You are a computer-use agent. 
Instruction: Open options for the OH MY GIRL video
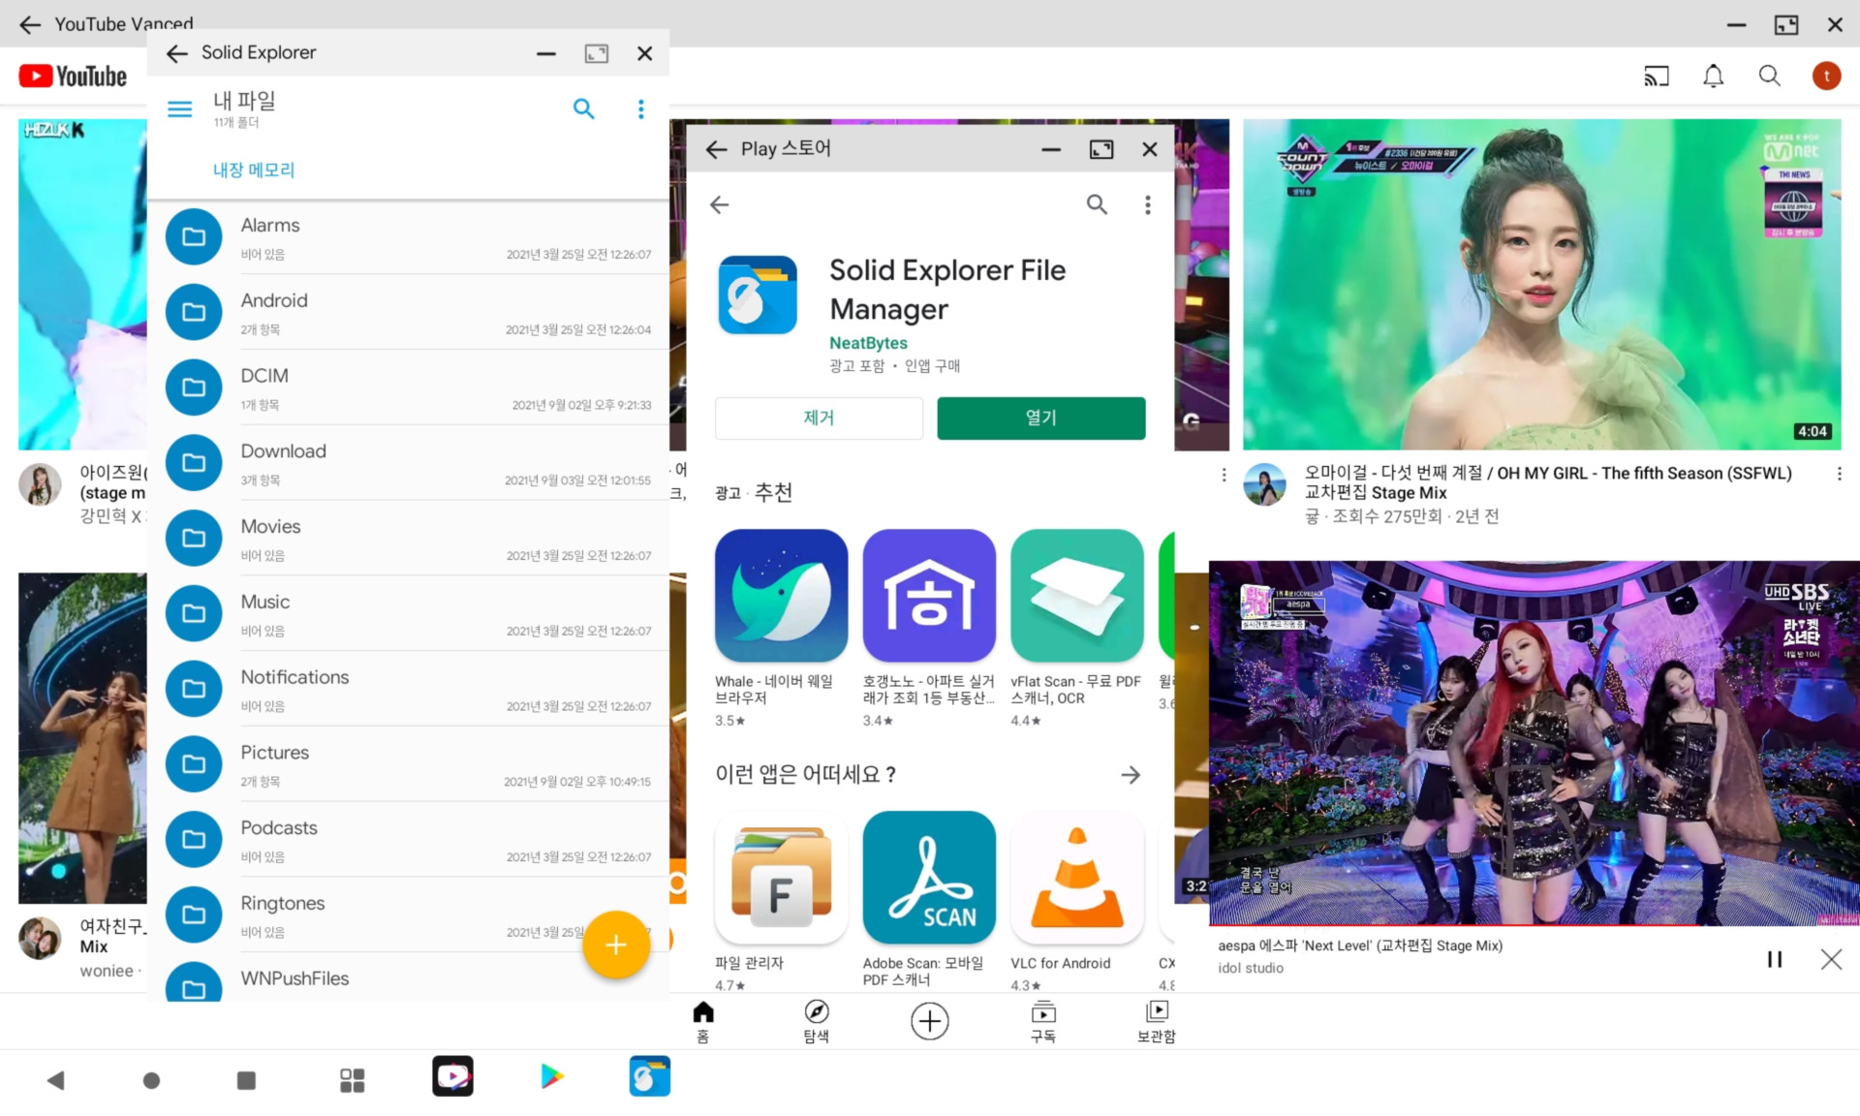(x=1839, y=474)
